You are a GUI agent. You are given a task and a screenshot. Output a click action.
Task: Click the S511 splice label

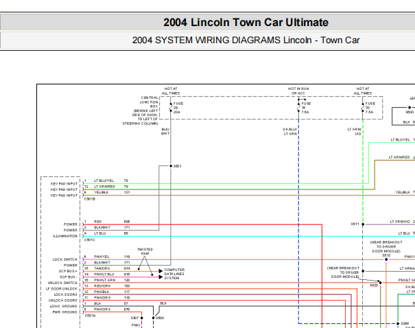355,224
